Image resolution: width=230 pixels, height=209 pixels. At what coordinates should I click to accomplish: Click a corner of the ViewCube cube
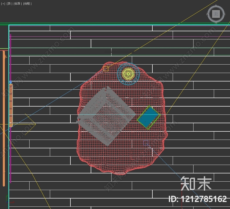(x=213, y=10)
